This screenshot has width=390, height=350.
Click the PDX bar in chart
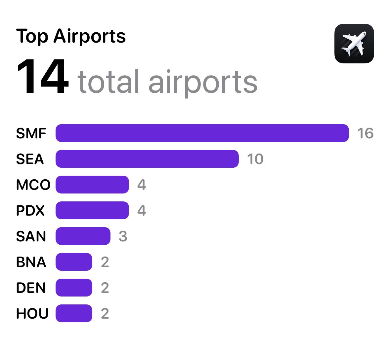(x=92, y=210)
